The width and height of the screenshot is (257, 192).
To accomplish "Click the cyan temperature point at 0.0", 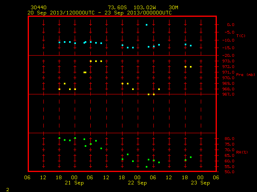I will 147,25.
